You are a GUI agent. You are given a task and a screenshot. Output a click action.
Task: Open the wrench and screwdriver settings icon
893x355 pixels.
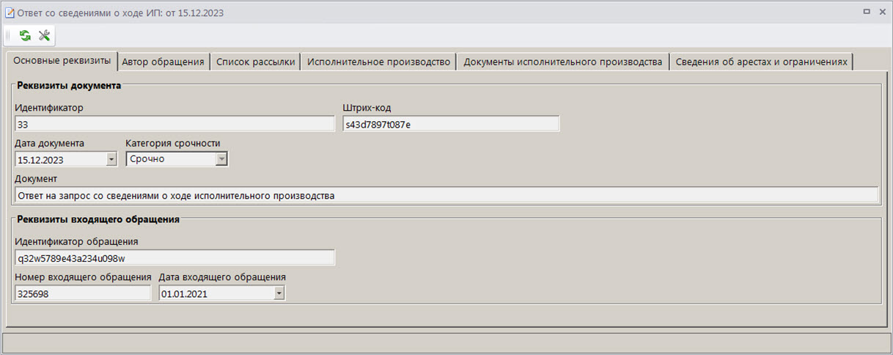coord(44,35)
